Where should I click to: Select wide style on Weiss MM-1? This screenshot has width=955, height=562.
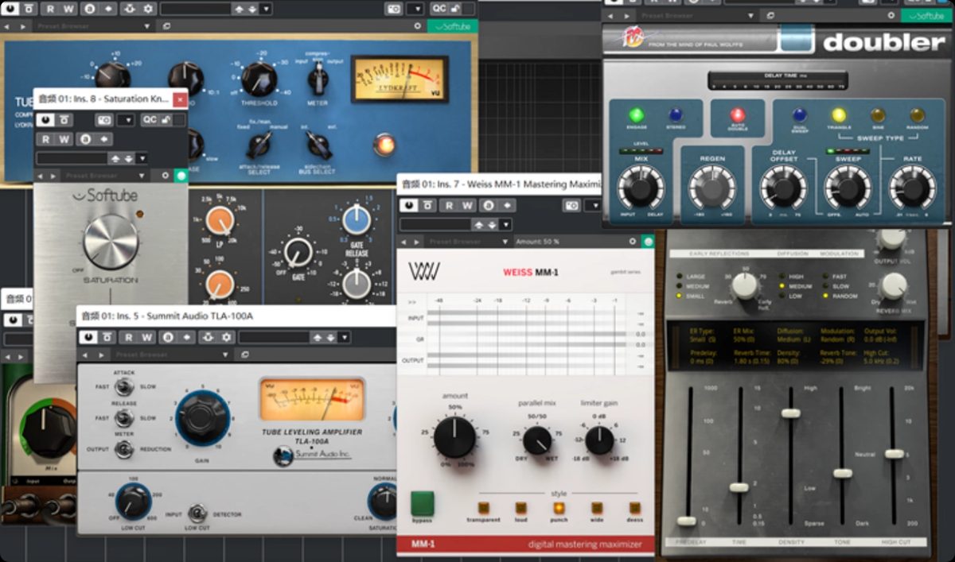point(597,507)
